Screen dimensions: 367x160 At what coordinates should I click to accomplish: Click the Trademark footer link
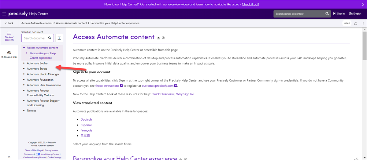(x=29, y=154)
